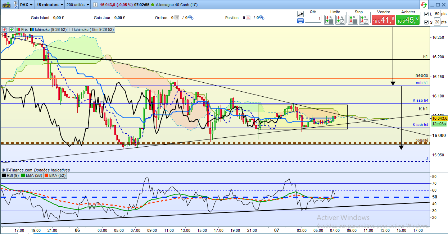The height and width of the screenshot is (234, 448).
Task: Open the position settings gear icon
Action: (x=262, y=18)
